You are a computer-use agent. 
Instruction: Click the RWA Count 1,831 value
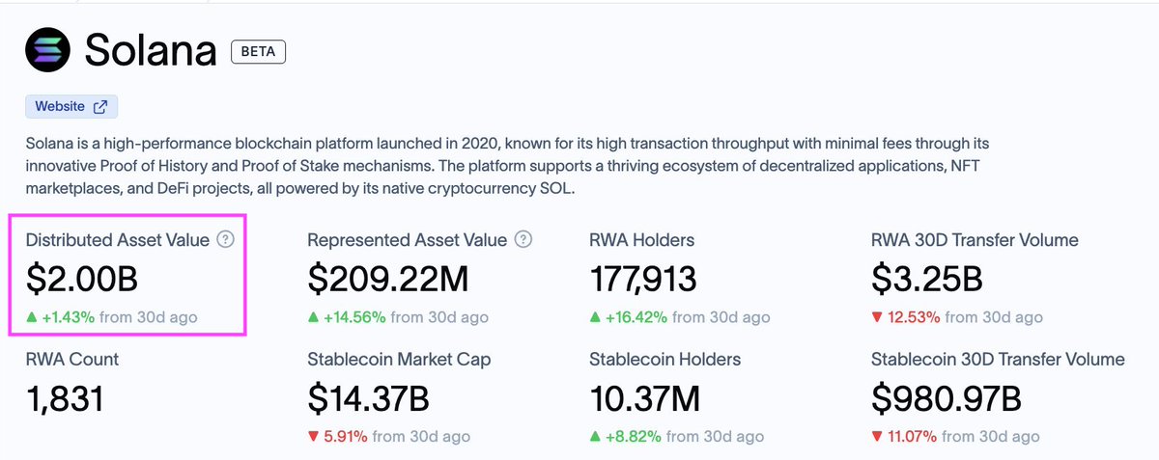pyautogui.click(x=64, y=399)
